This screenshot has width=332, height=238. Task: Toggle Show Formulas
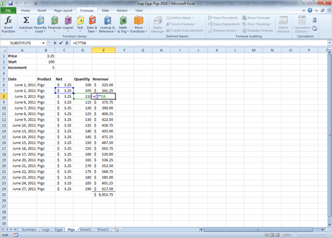click(x=256, y=18)
